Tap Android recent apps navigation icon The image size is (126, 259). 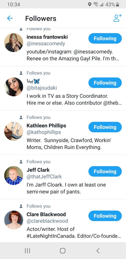[x=27, y=251]
